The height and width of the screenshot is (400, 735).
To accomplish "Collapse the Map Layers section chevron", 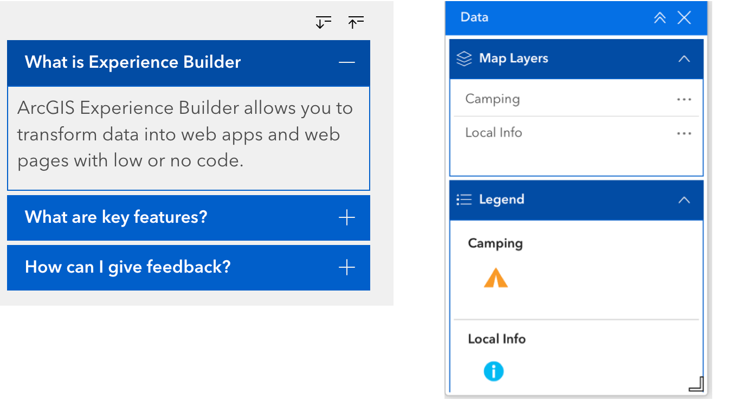I will [x=684, y=59].
